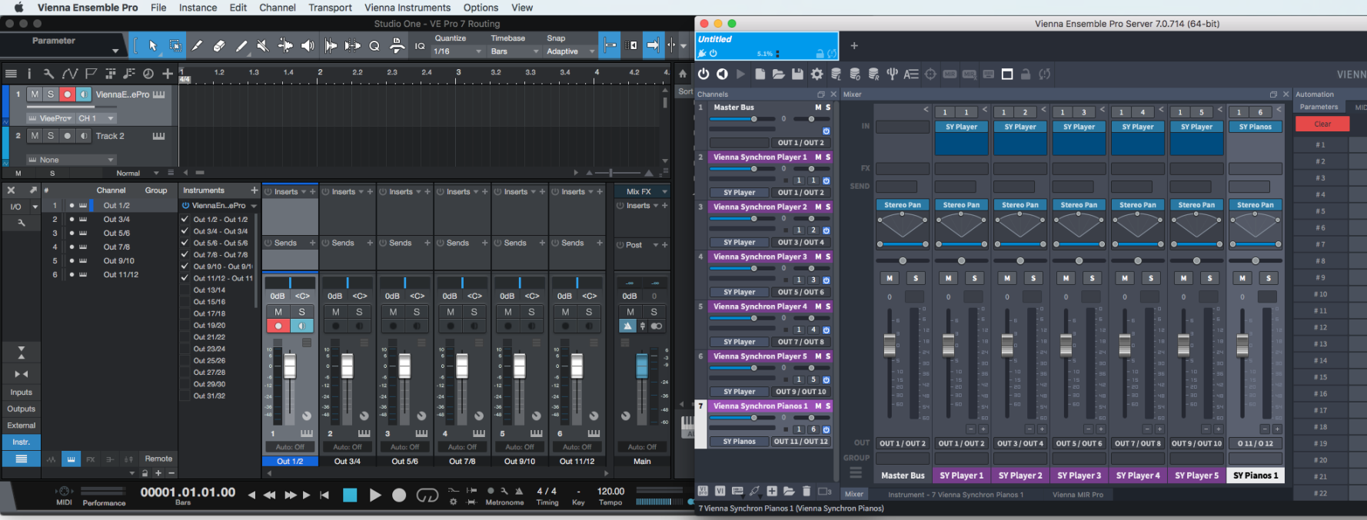
Task: Toggle the transport Loop button
Action: (x=427, y=495)
